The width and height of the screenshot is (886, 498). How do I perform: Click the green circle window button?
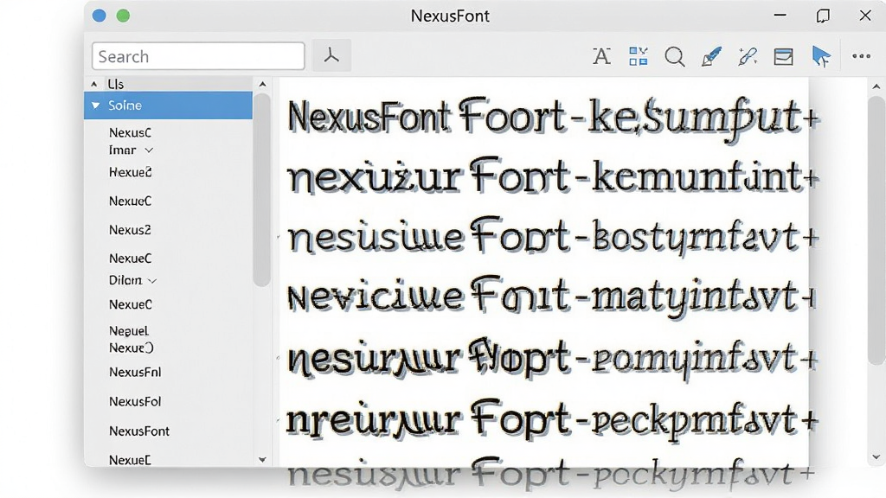(x=123, y=16)
